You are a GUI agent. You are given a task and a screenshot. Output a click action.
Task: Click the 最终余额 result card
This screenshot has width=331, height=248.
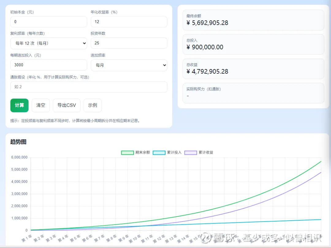[x=253, y=20]
